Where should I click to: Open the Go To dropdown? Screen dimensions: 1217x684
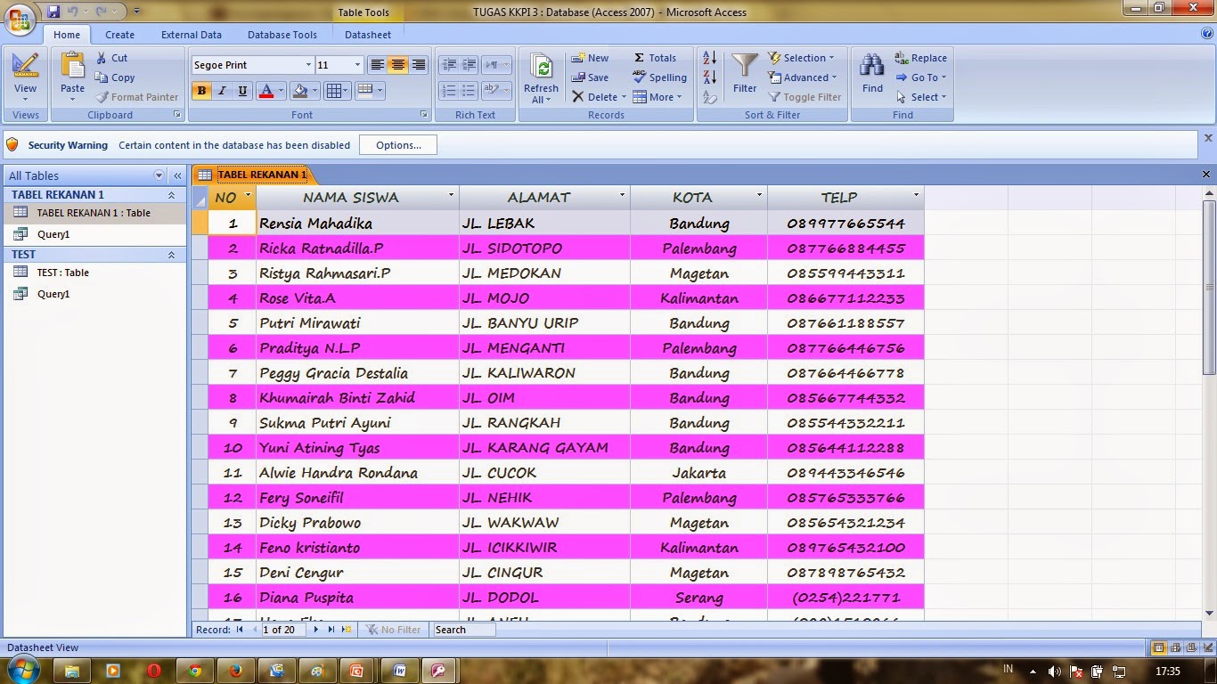pyautogui.click(x=922, y=77)
